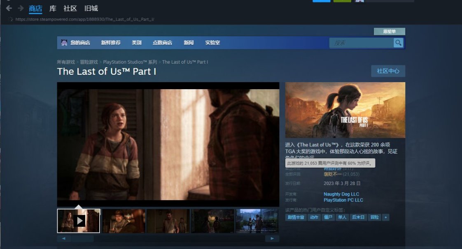Select the 剧情丰富 tag
This screenshot has width=462, height=249.
pyautogui.click(x=296, y=217)
